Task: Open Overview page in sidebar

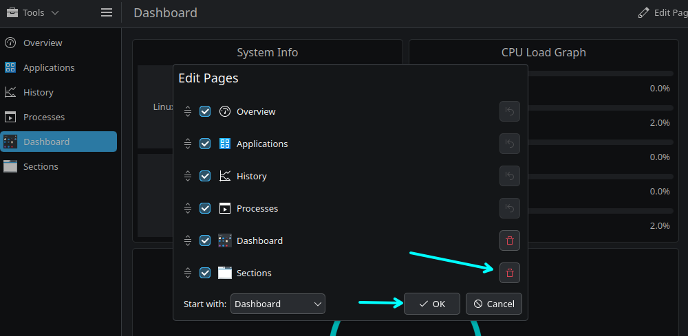Action: click(x=58, y=43)
